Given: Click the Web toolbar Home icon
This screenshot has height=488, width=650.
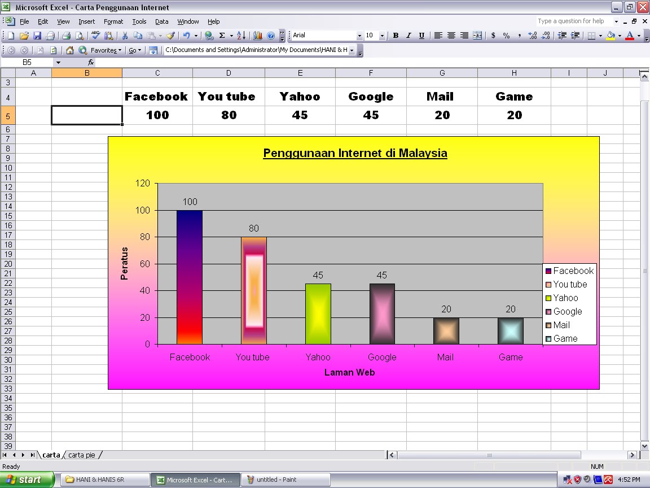Looking at the screenshot, I should (69, 50).
